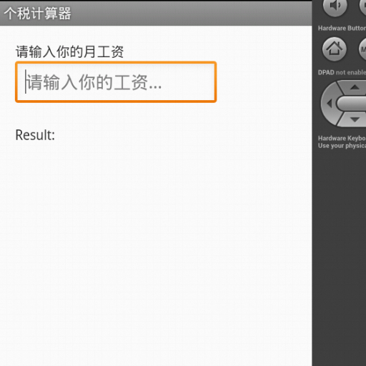
Task: Click the DPAD up arrow
Action: [355, 87]
